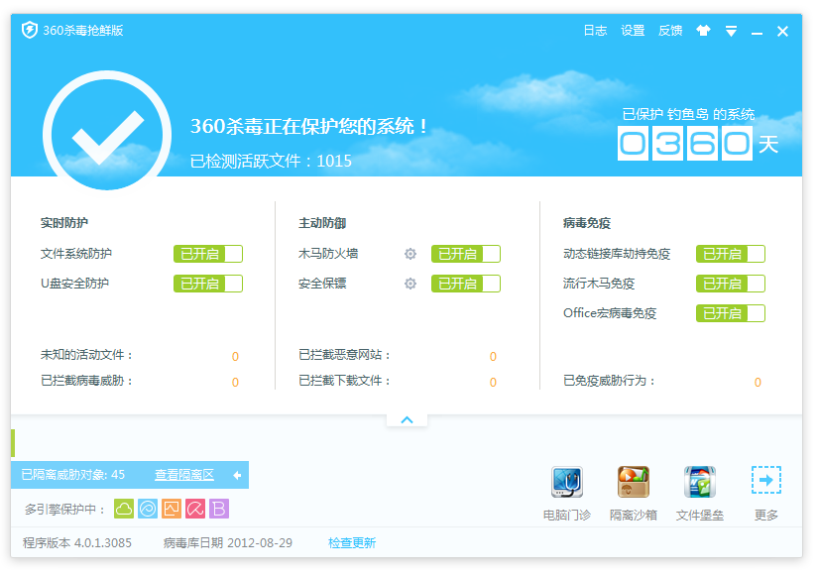Click the purple B engine icon
Image resolution: width=818 pixels, height=577 pixels.
coord(219,509)
